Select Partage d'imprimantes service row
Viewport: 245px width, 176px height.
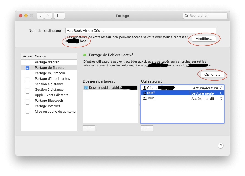(49, 79)
